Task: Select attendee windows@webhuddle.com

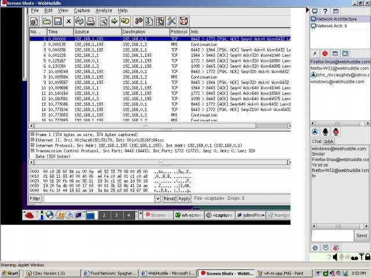Action: click(337, 82)
